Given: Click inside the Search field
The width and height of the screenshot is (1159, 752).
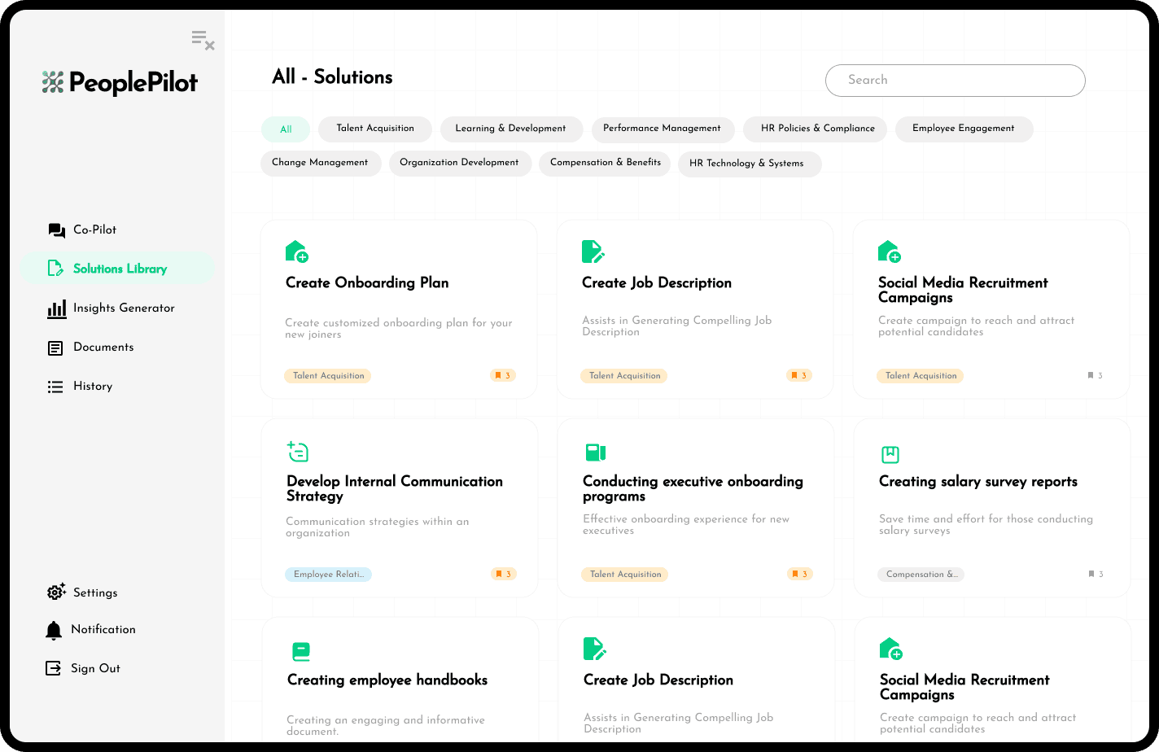Looking at the screenshot, I should 955,81.
